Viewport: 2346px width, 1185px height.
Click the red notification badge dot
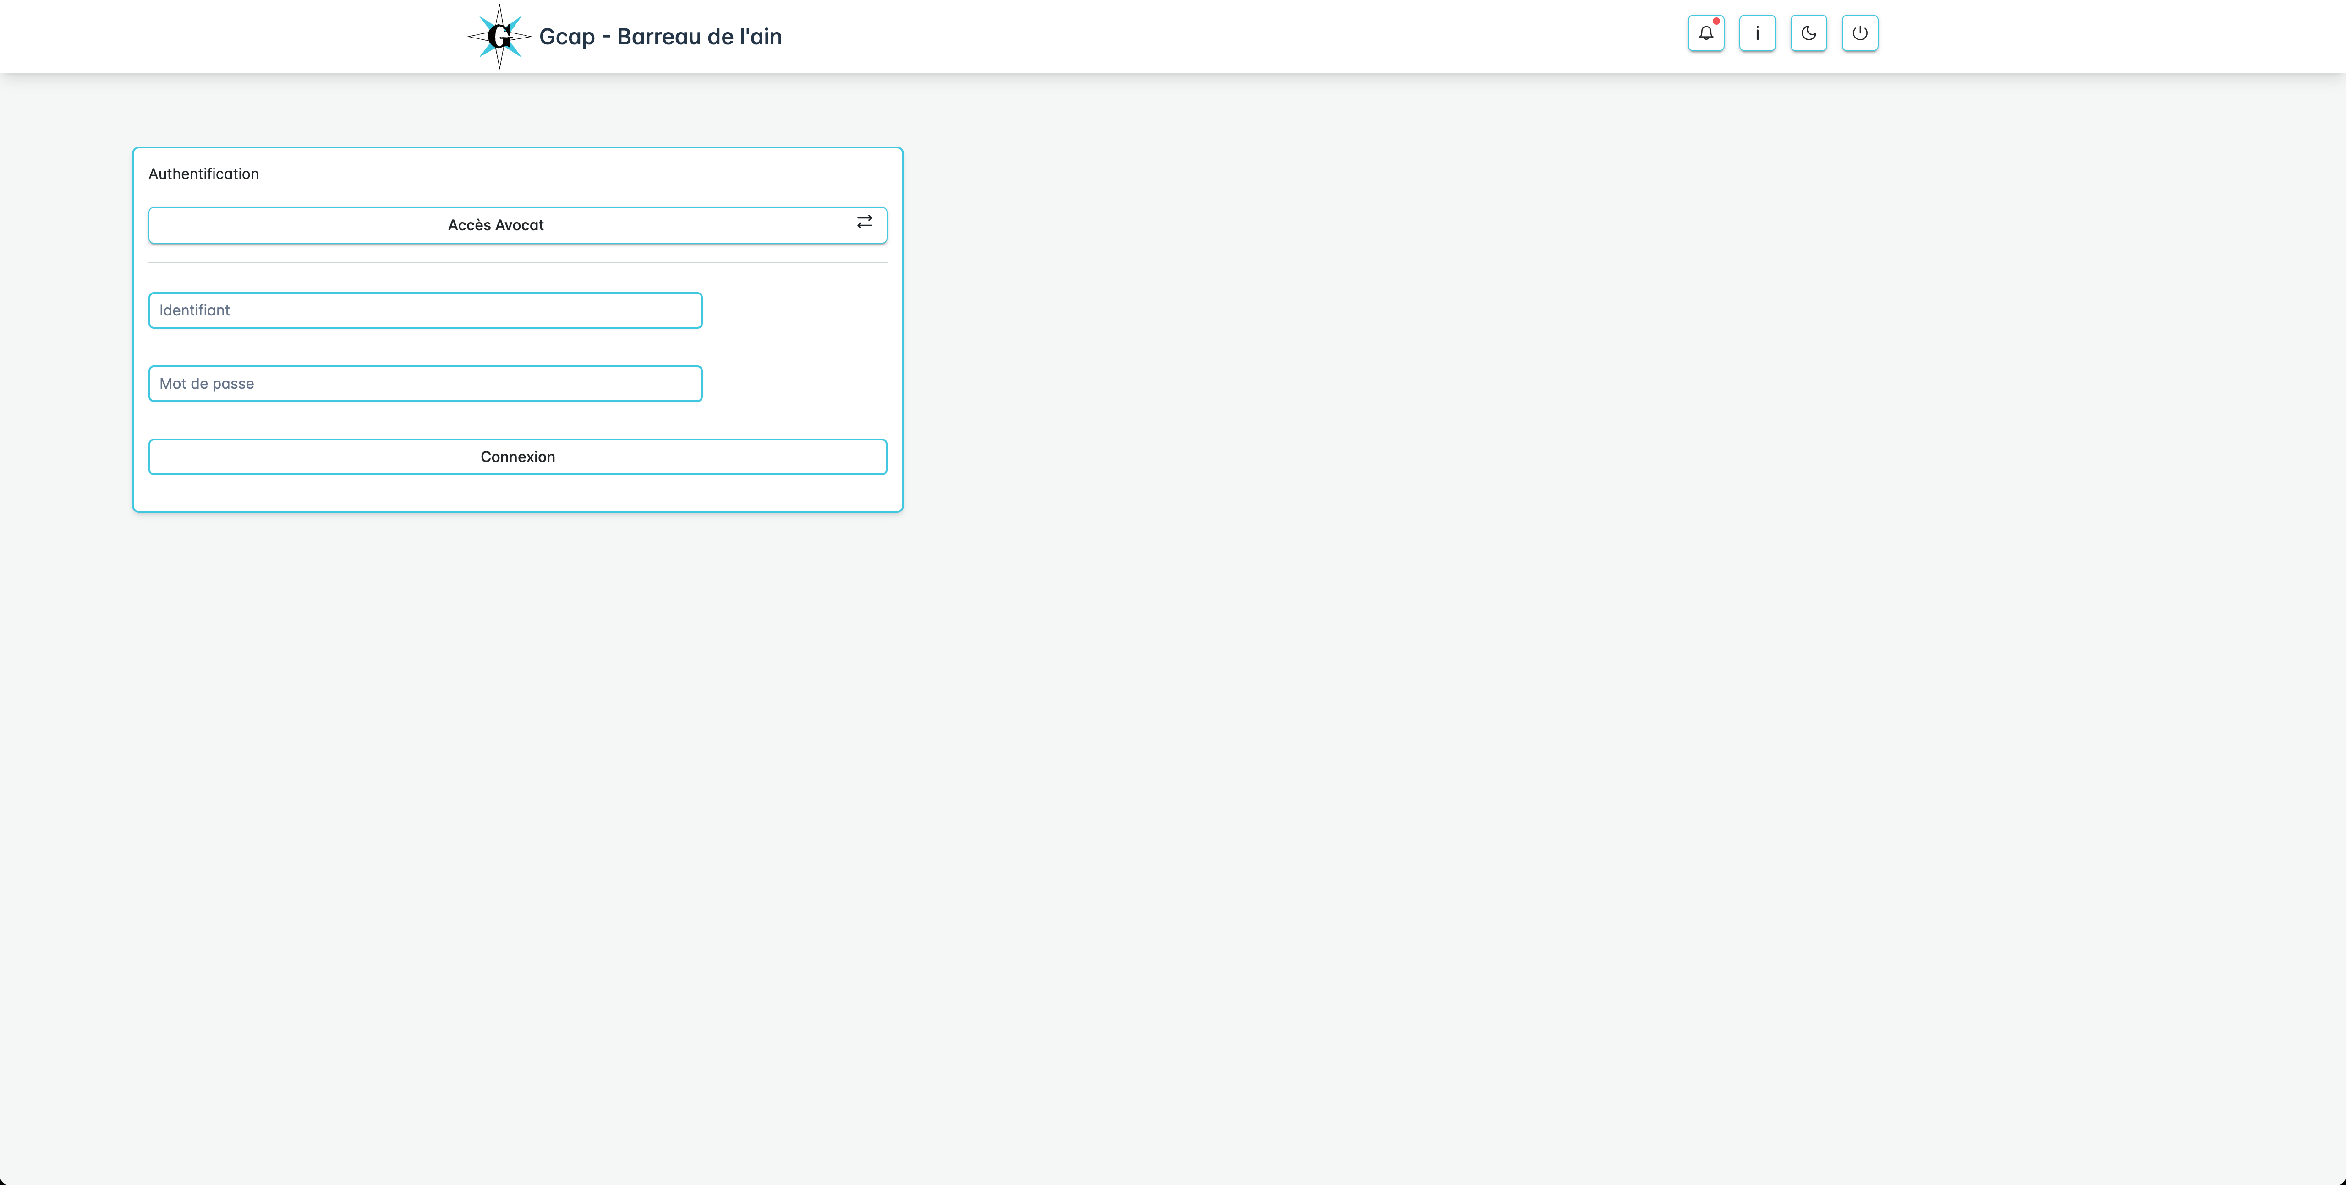pyautogui.click(x=1716, y=21)
